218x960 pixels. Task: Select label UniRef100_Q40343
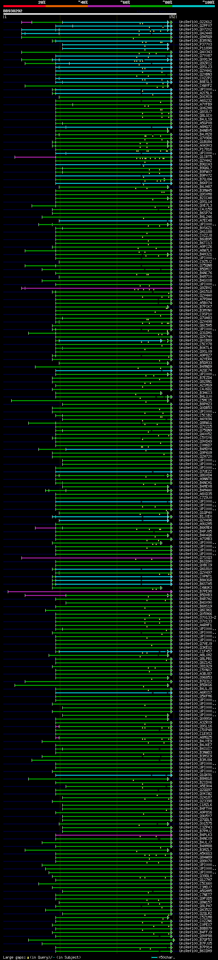196,52
